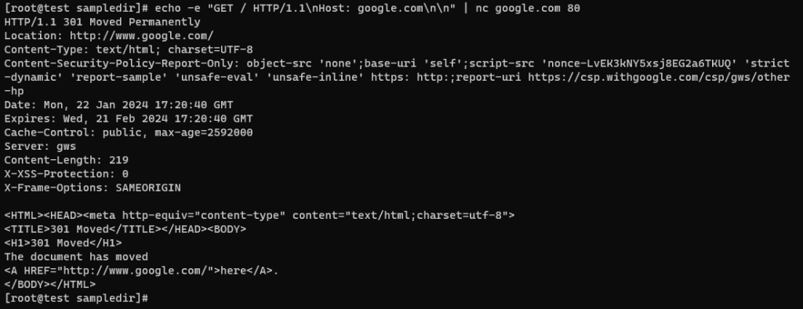Click the meta http-equiv HTML line
803x309 pixels.
[260, 215]
